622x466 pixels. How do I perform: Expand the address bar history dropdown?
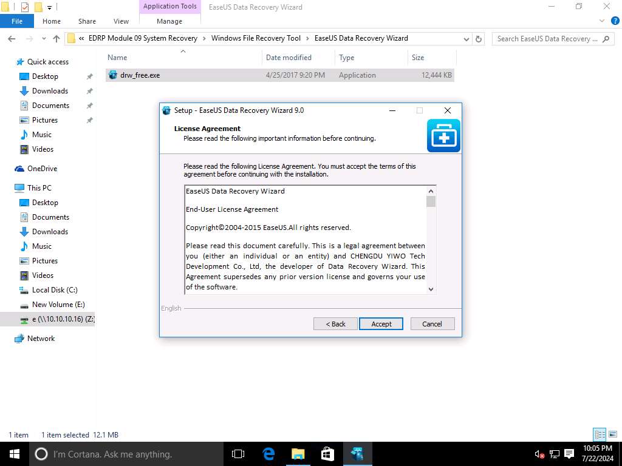[466, 39]
